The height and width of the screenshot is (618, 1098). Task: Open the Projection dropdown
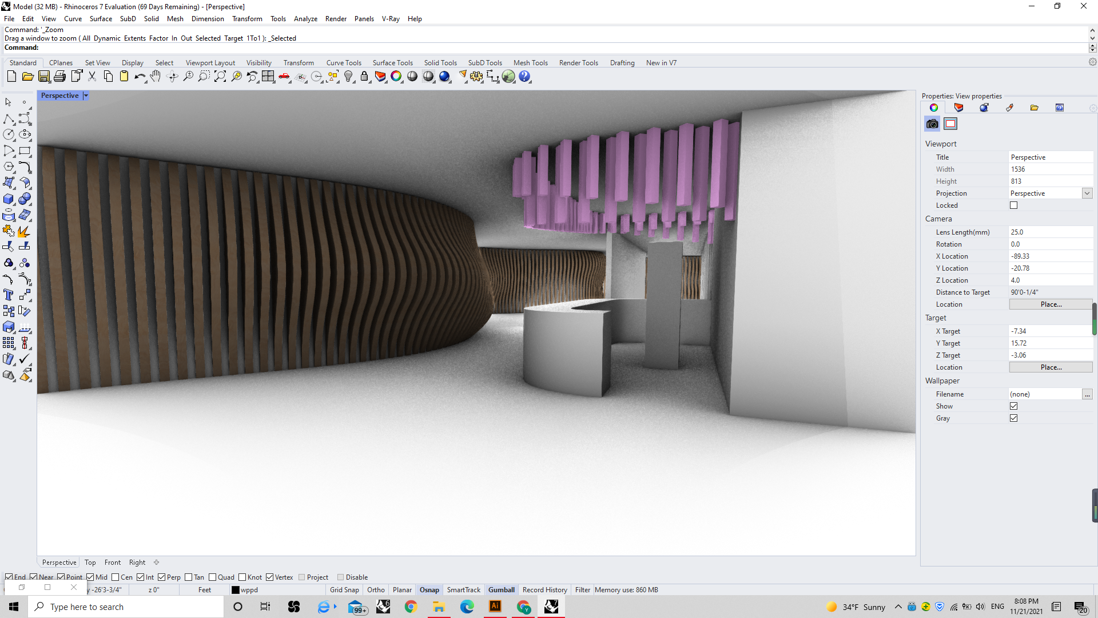[1087, 193]
